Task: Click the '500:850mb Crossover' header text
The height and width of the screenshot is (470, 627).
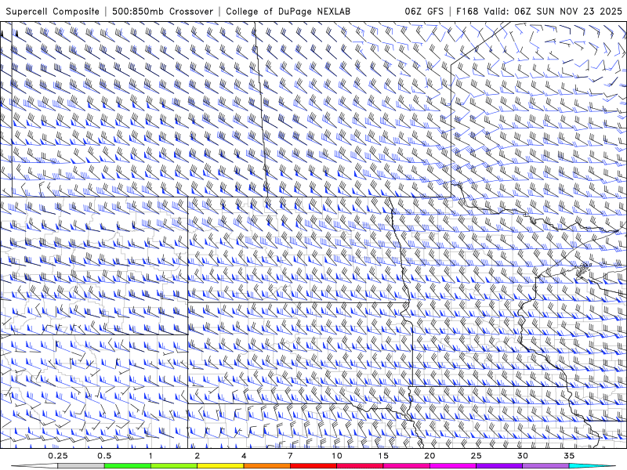Action: click(x=163, y=11)
